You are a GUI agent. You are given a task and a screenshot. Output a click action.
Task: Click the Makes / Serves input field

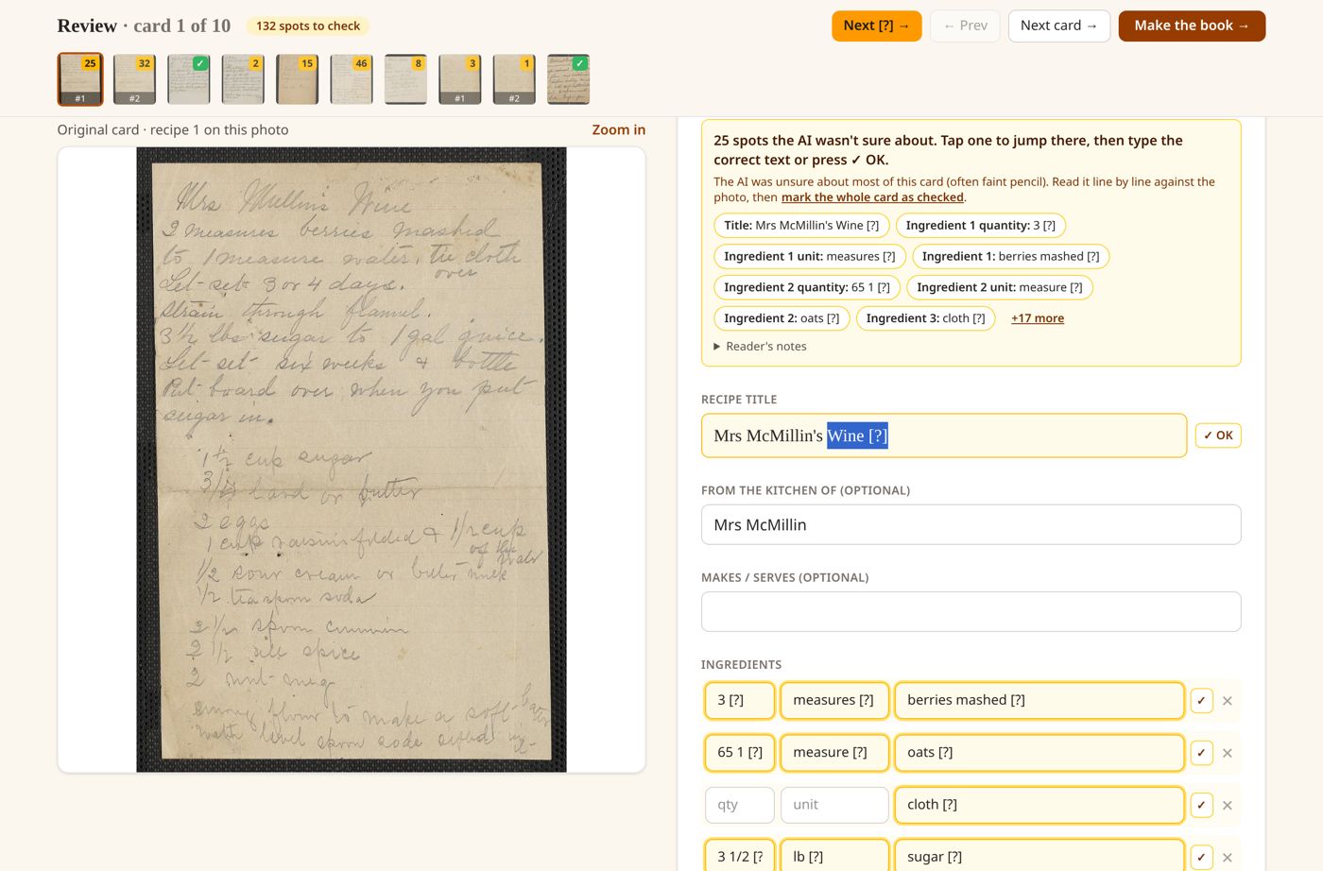(971, 612)
